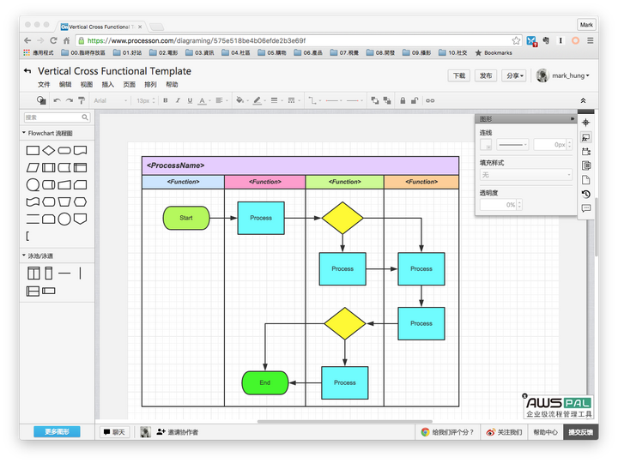Select the vertical pool shape in swimlane palette

point(33,274)
